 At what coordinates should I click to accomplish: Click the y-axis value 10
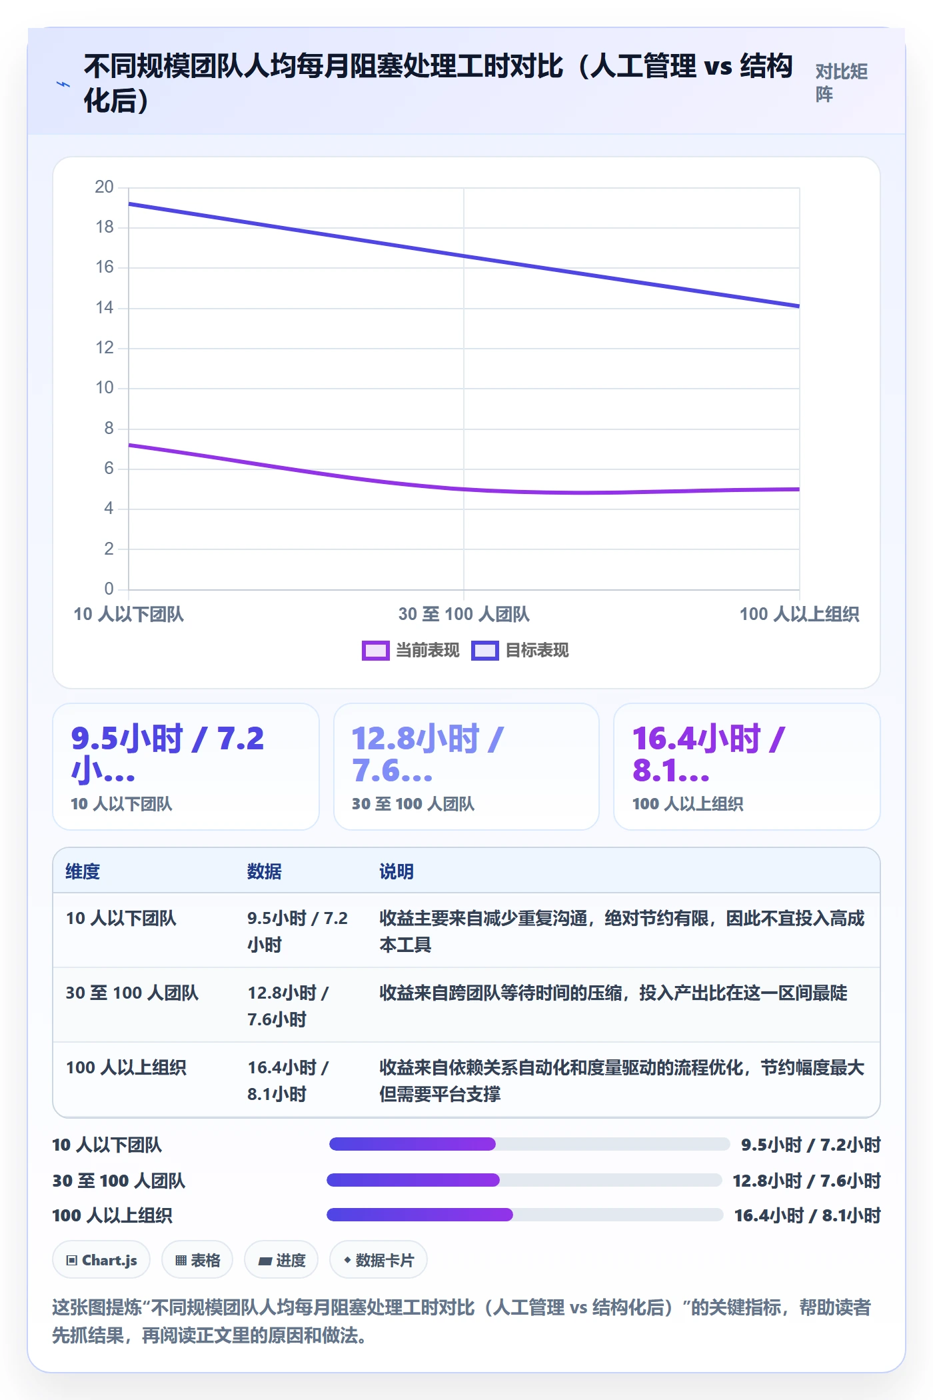104,388
